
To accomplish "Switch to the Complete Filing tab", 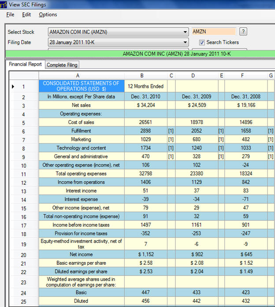I will pos(62,65).
